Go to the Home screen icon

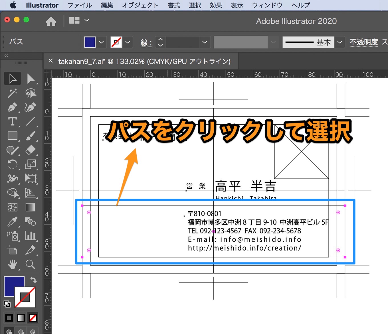51,21
